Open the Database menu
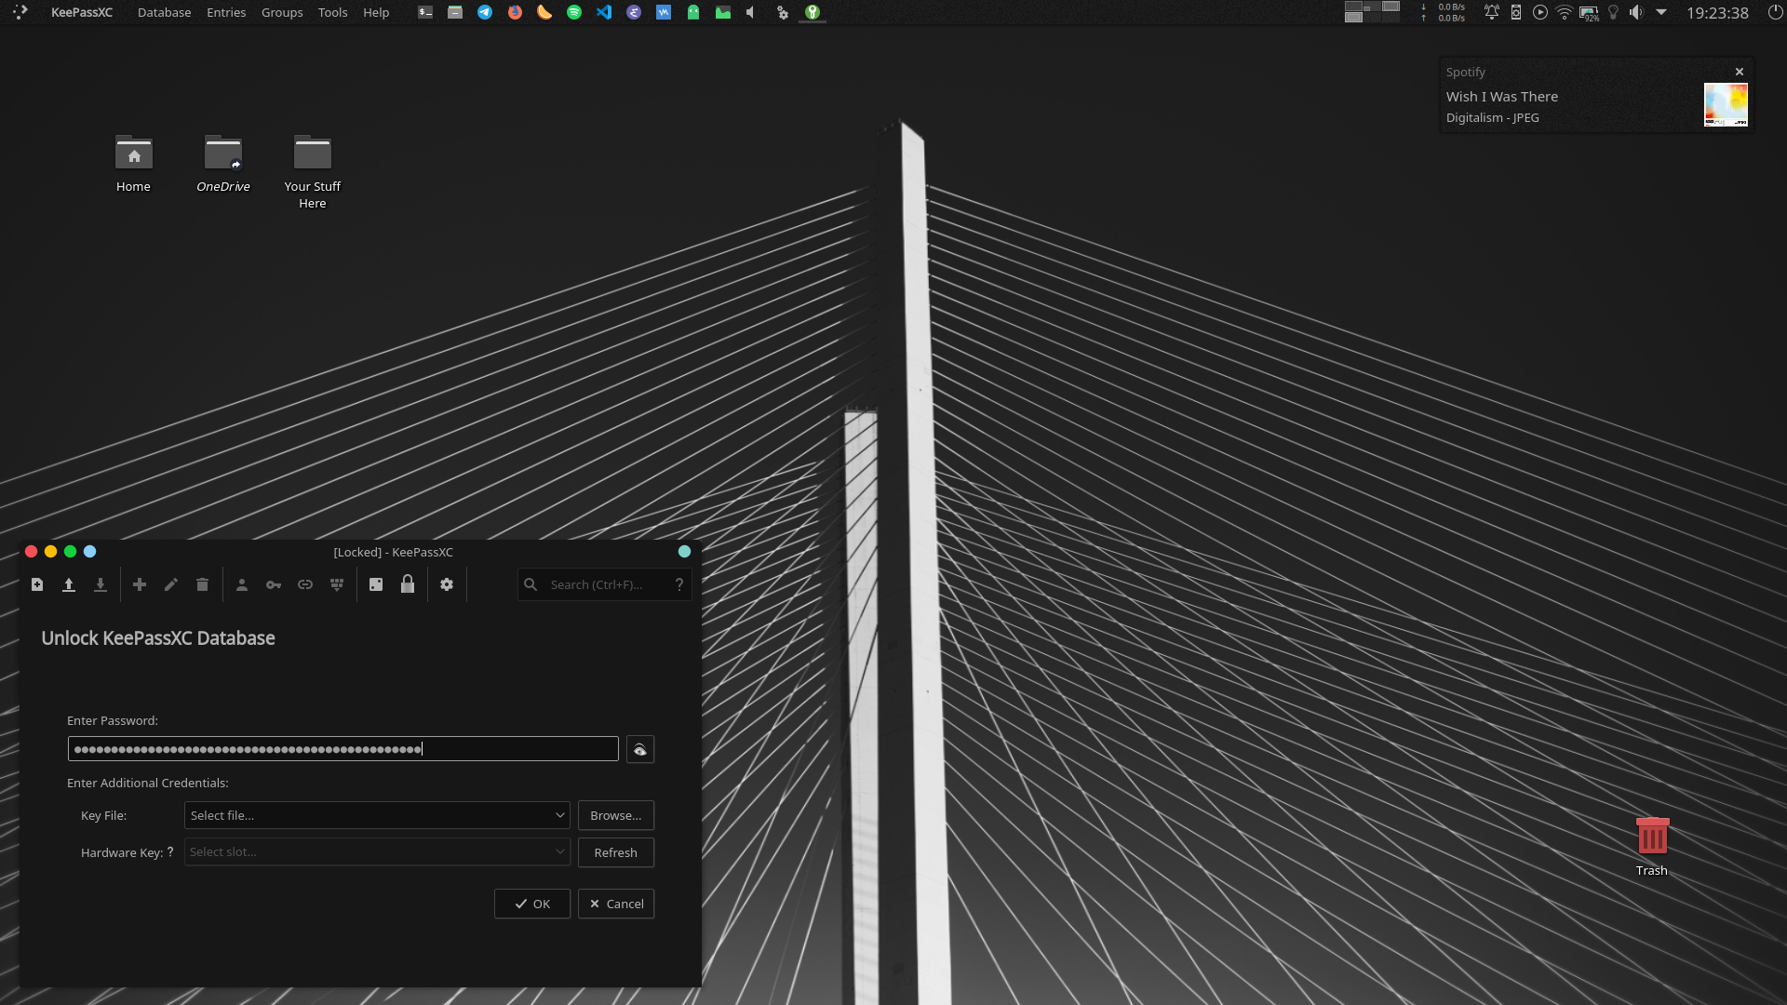Image resolution: width=1787 pixels, height=1005 pixels. (164, 12)
